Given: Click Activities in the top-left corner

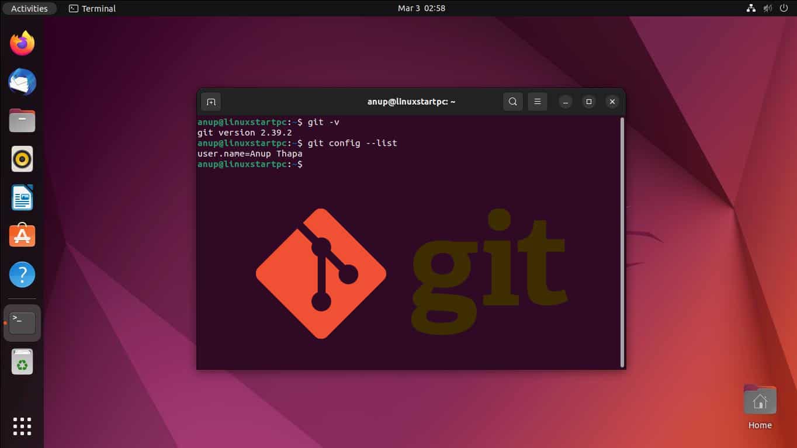Looking at the screenshot, I should click(29, 8).
